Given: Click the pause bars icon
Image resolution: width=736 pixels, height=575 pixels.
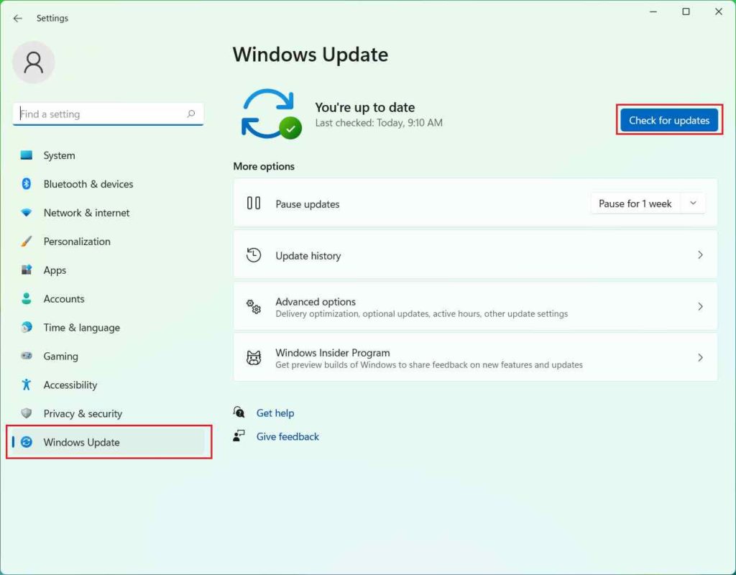Looking at the screenshot, I should tap(254, 203).
